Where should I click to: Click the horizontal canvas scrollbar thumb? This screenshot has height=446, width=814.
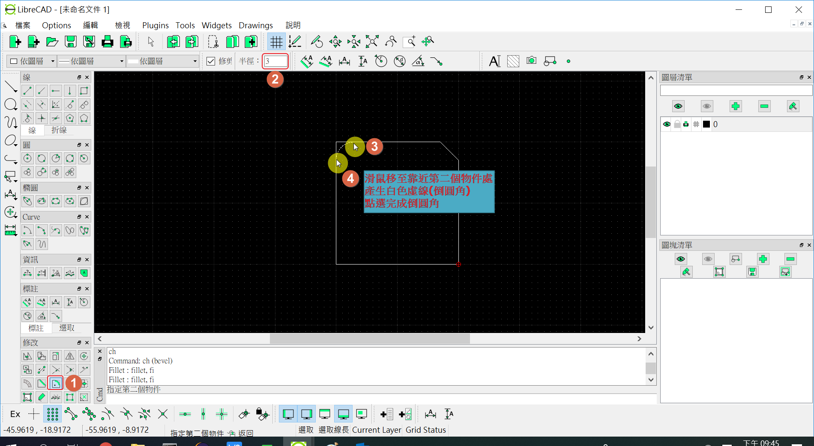(370, 339)
